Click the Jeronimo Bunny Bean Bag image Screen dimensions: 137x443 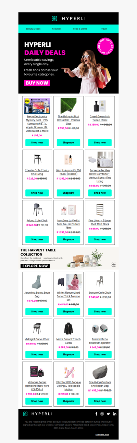tap(37, 282)
